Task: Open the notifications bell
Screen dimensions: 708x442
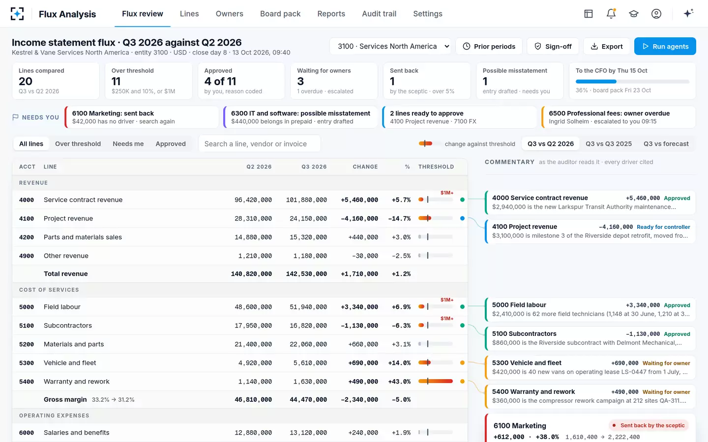Action: pyautogui.click(x=611, y=14)
